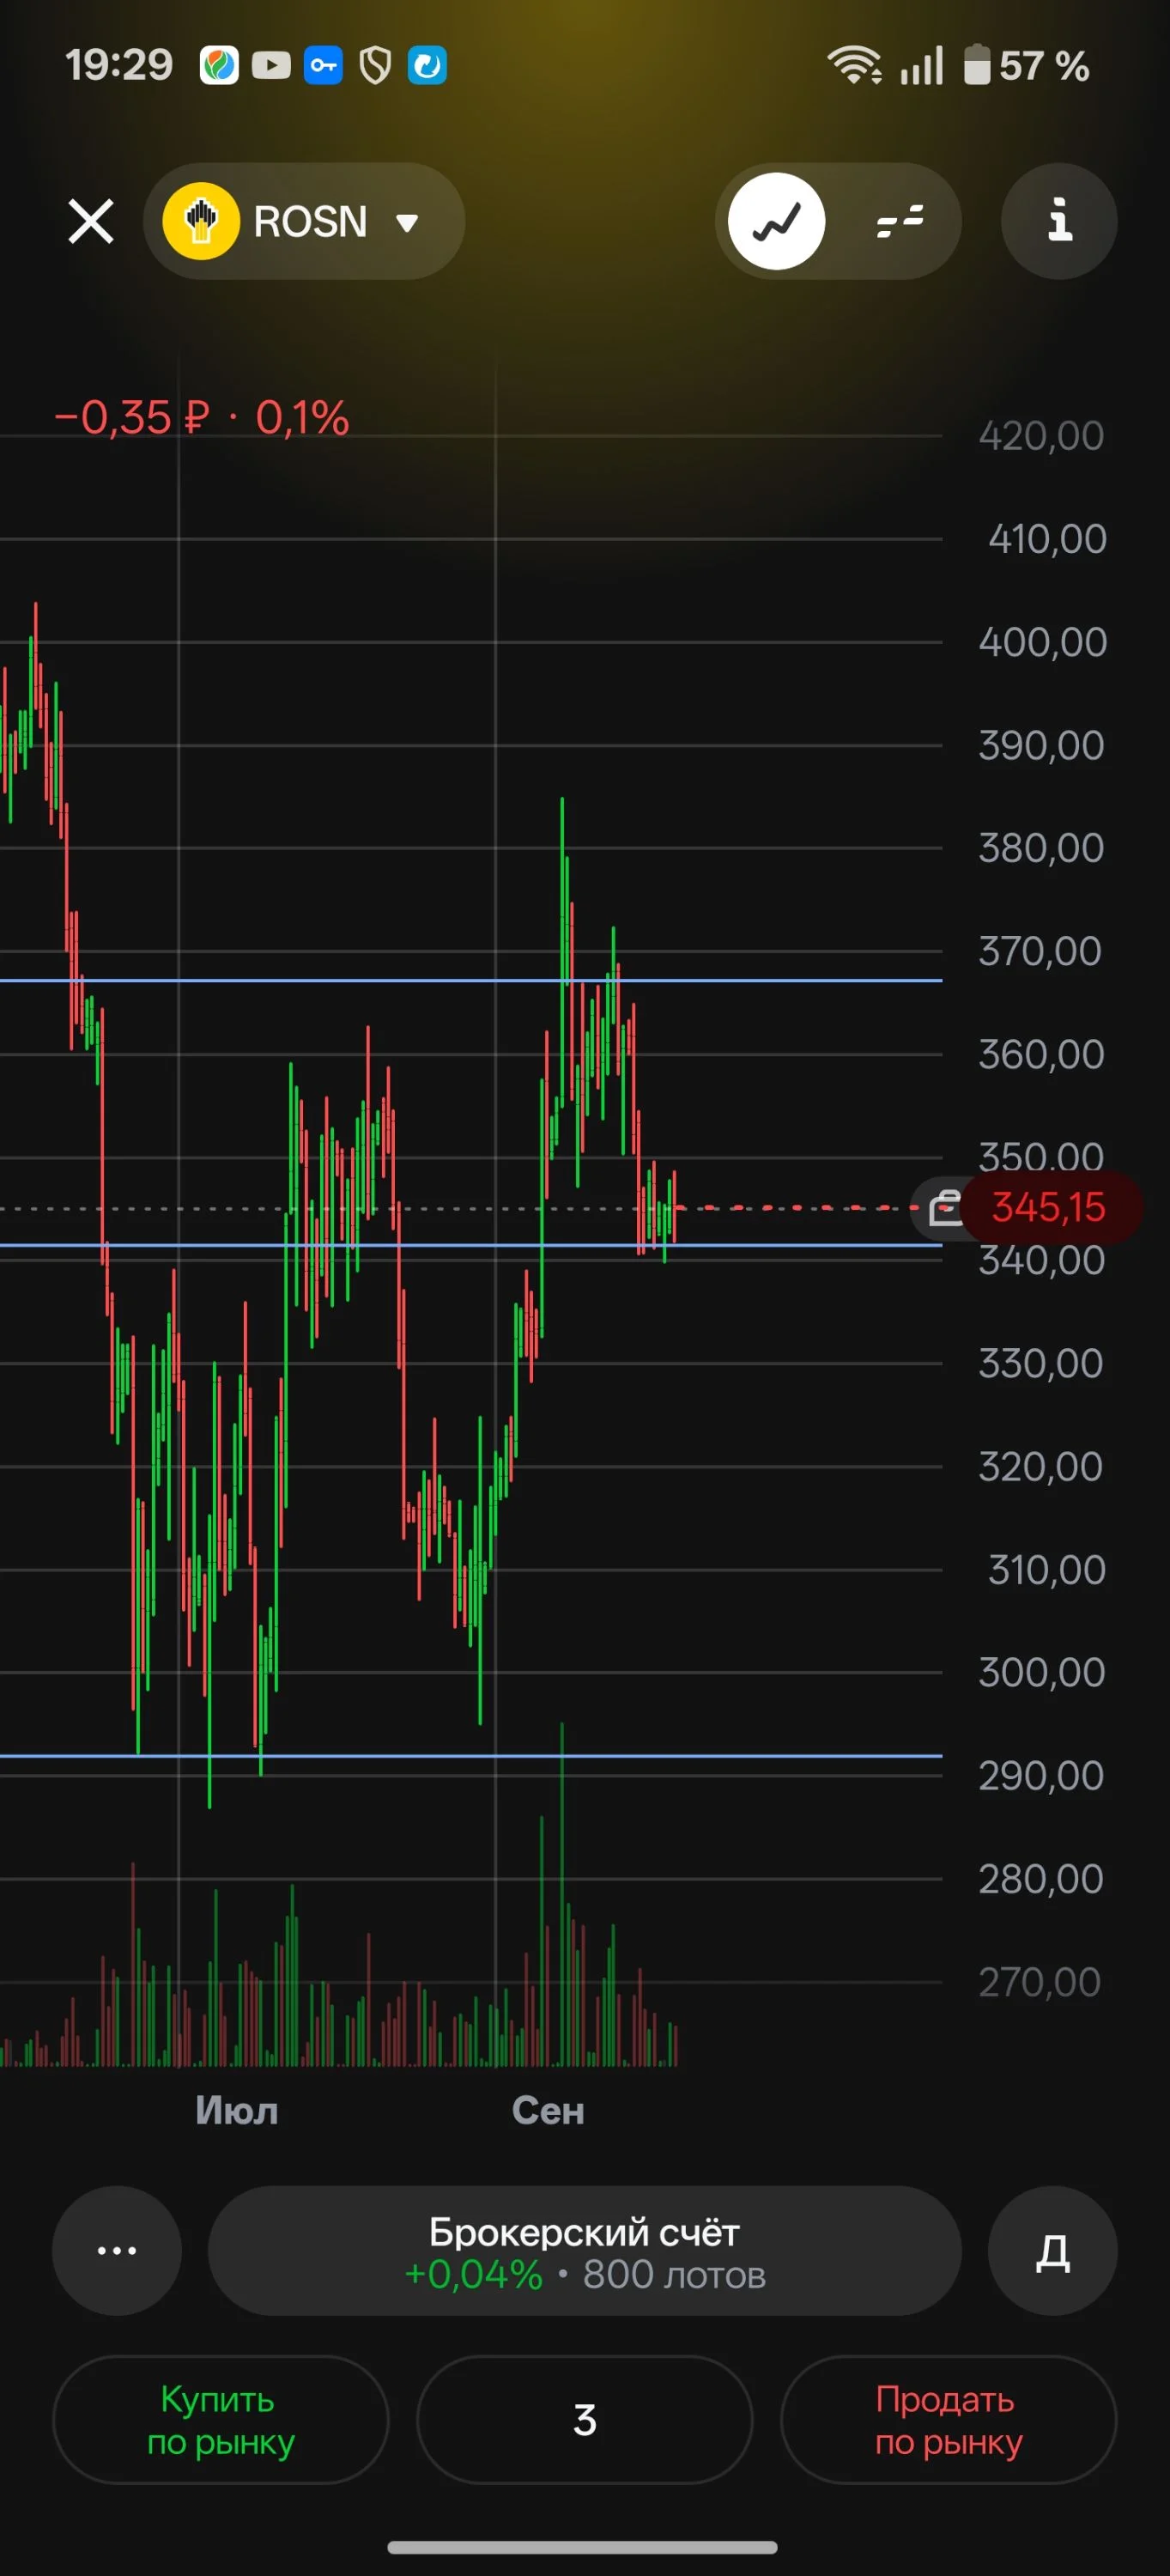
Task: Expand the ROSN ticker dropdown arrow
Action: (x=406, y=222)
